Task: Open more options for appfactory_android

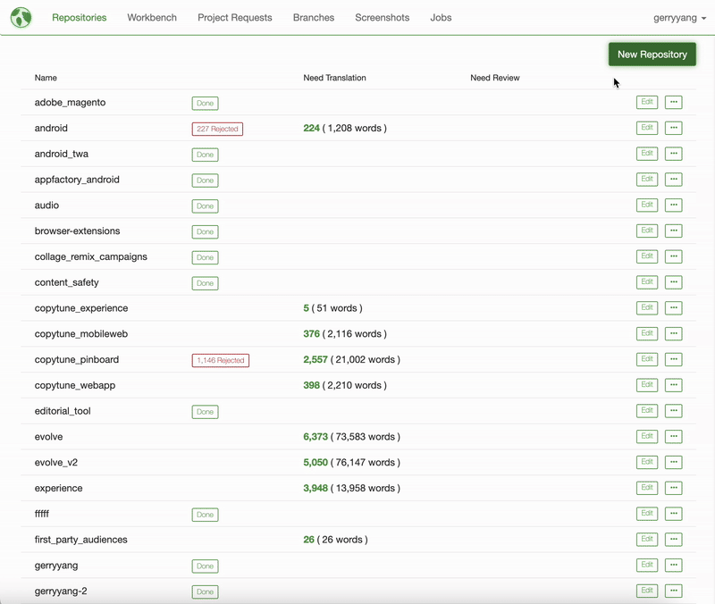Action: pyautogui.click(x=674, y=180)
